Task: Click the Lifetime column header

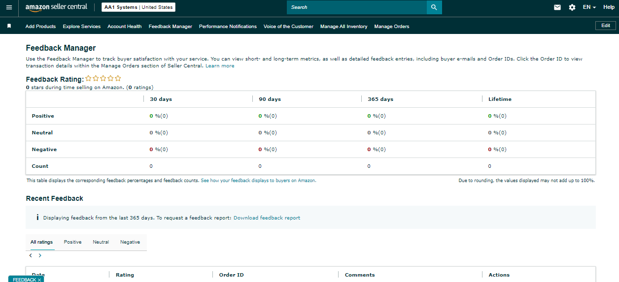Action: click(500, 99)
